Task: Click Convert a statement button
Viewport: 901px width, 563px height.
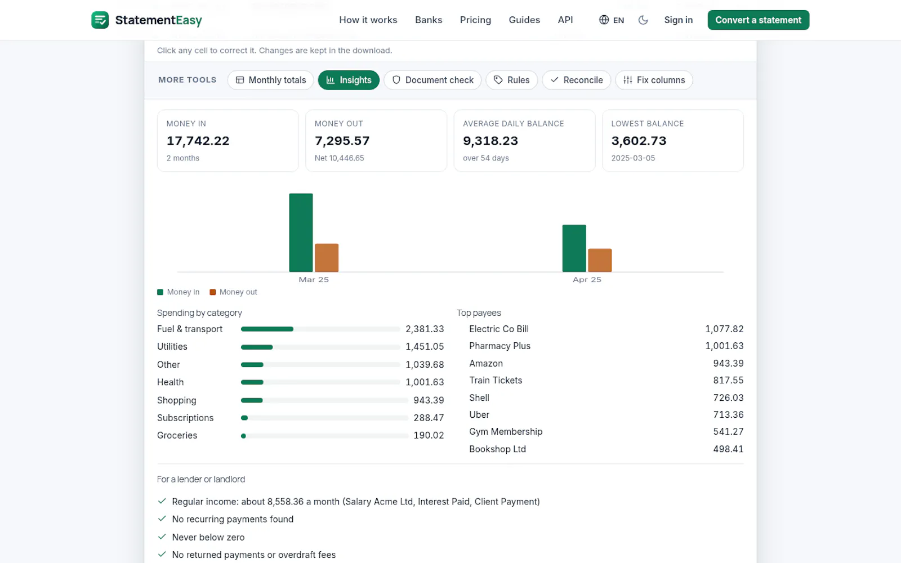Action: click(758, 20)
